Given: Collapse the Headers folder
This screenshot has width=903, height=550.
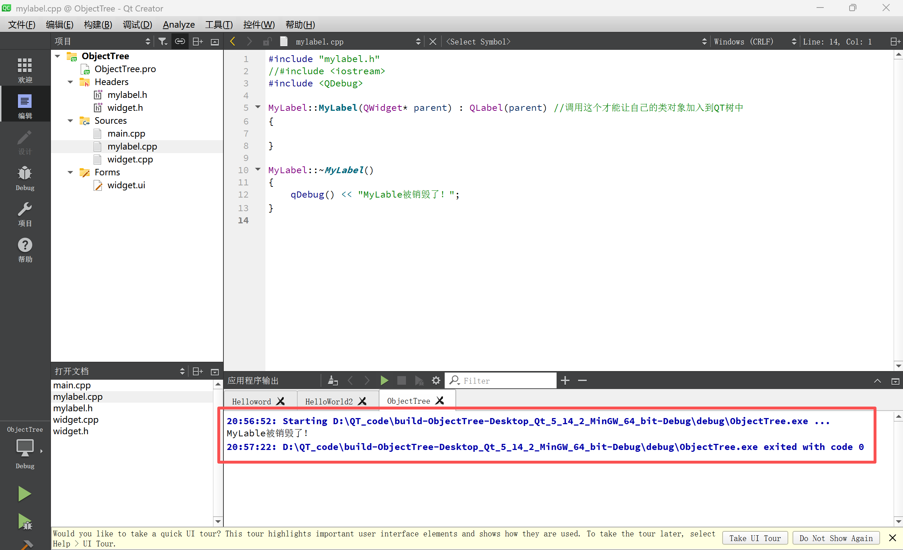Looking at the screenshot, I should click(x=70, y=82).
